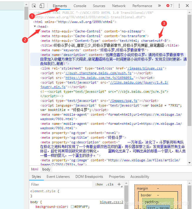Image resolution: width=192 pixels, height=209 pixels.
Task: Select the og:title meta row
Action: click(83, 137)
